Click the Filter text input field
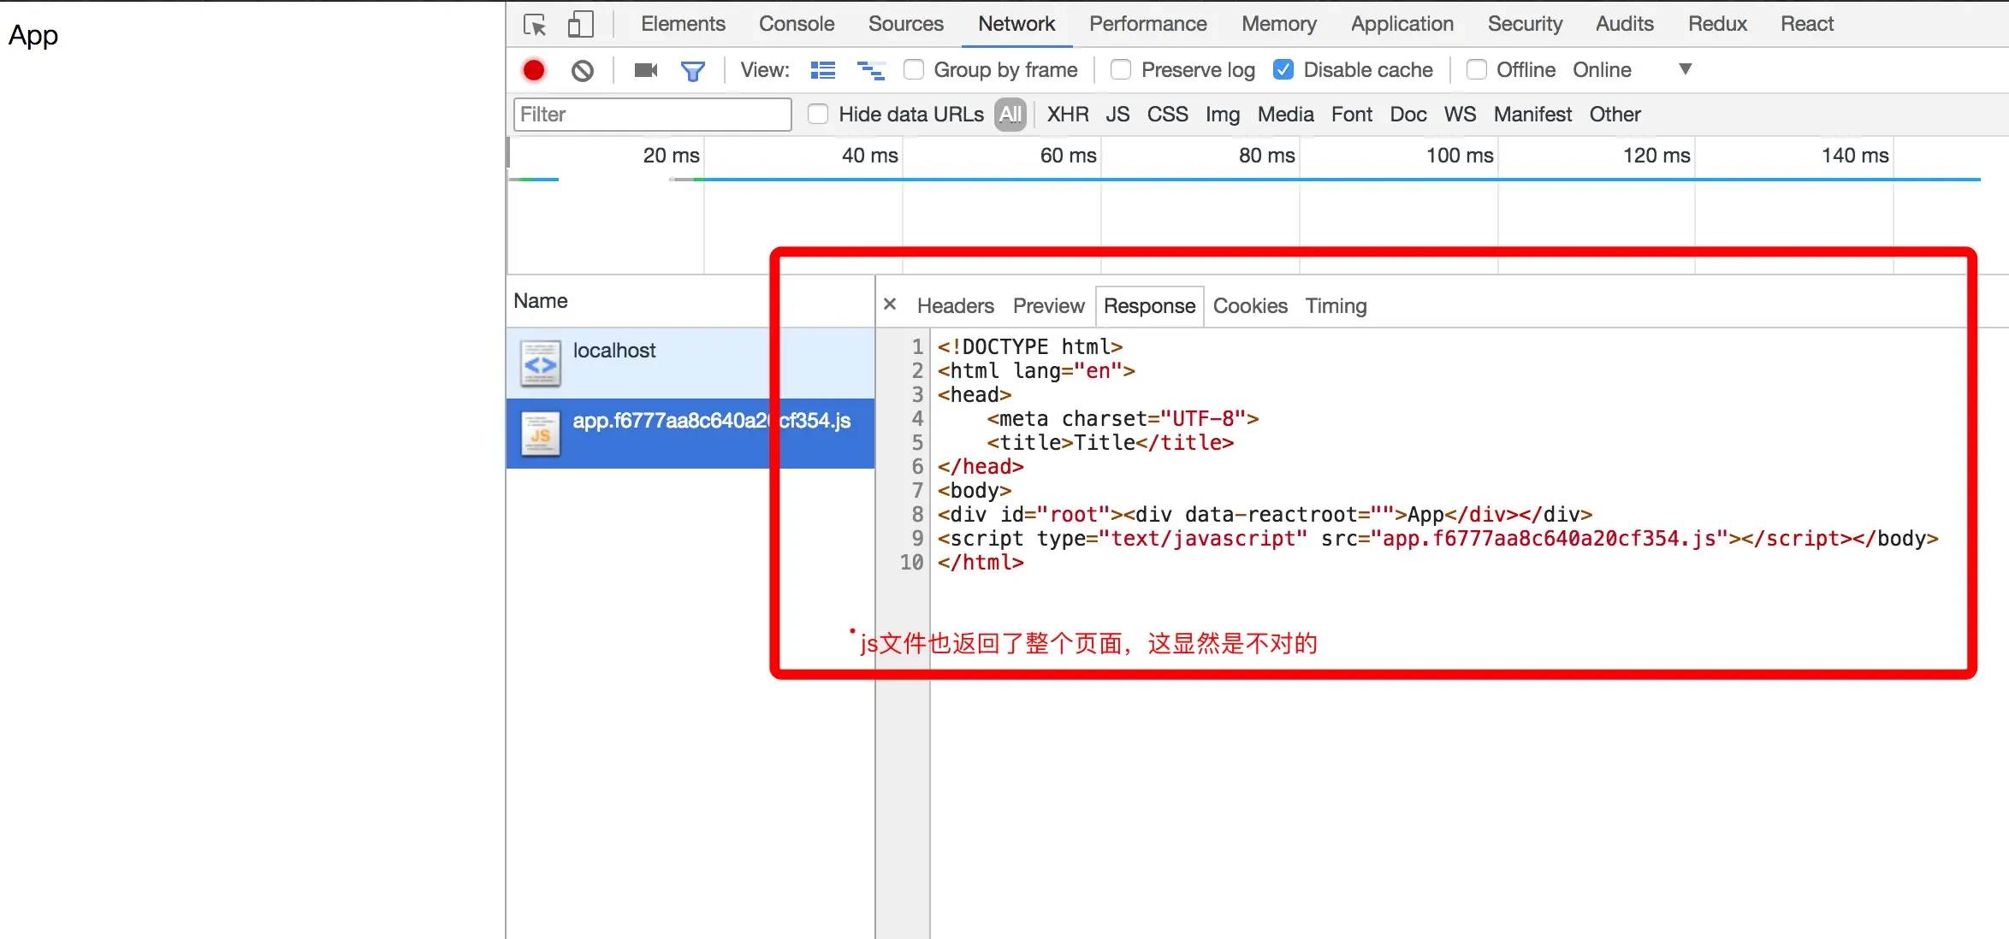Viewport: 2009px width, 939px height. click(x=652, y=115)
